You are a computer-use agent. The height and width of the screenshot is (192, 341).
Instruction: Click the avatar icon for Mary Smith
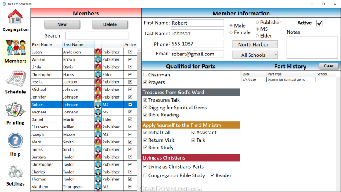tap(98, 142)
